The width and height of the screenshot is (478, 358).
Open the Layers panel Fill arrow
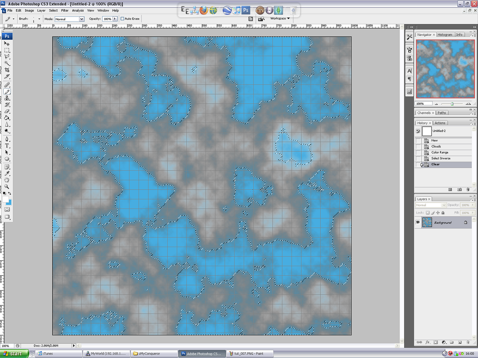pyautogui.click(x=473, y=213)
